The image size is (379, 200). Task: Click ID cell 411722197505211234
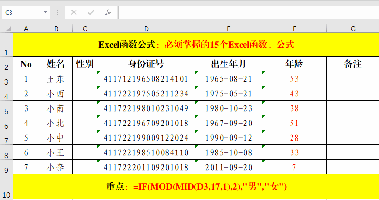click(x=146, y=93)
